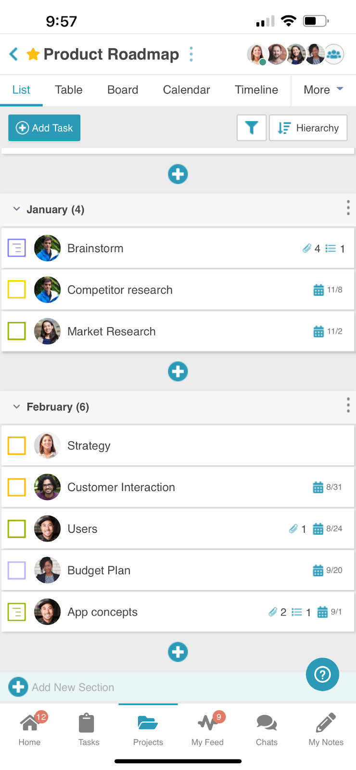Viewport: 356px width, 770px height.
Task: Go back with the left arrow
Action: pyautogui.click(x=14, y=54)
